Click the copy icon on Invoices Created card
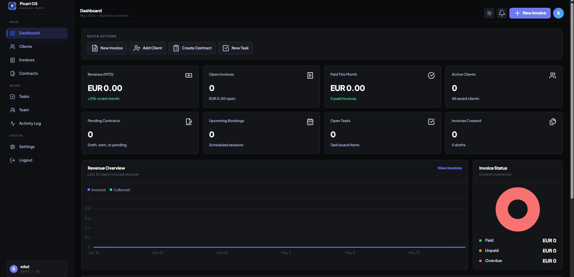This screenshot has width=574, height=277. (x=553, y=122)
